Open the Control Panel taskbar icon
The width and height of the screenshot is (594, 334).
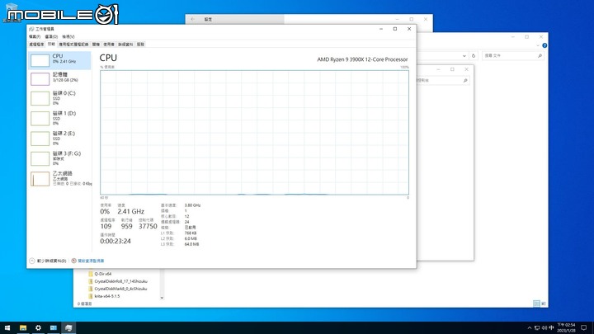coord(53,328)
